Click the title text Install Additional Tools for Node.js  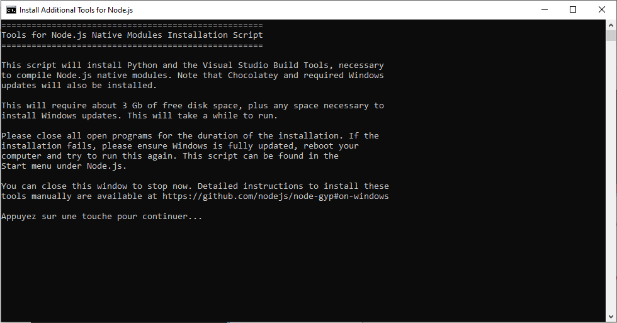coord(76,10)
